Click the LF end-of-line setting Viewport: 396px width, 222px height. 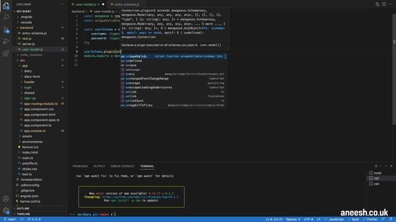click(319, 220)
